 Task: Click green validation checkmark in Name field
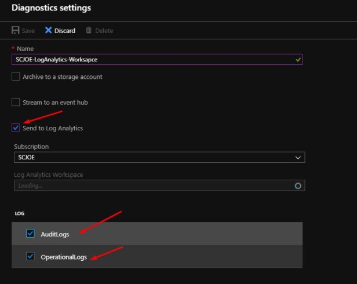298,59
